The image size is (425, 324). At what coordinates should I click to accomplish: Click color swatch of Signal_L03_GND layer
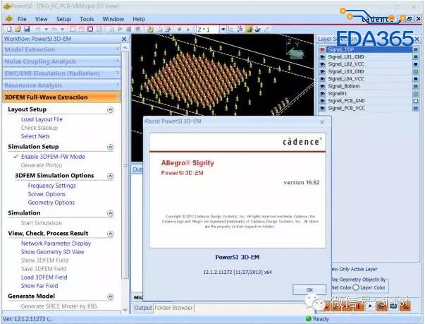pyautogui.click(x=415, y=71)
